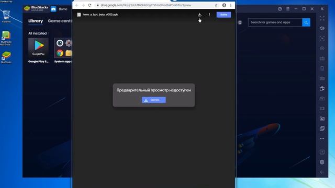Open the Drive three-dot more actions menu

[209, 15]
